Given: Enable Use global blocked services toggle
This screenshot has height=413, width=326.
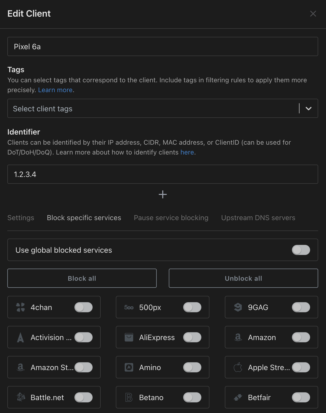Looking at the screenshot, I should [x=301, y=250].
